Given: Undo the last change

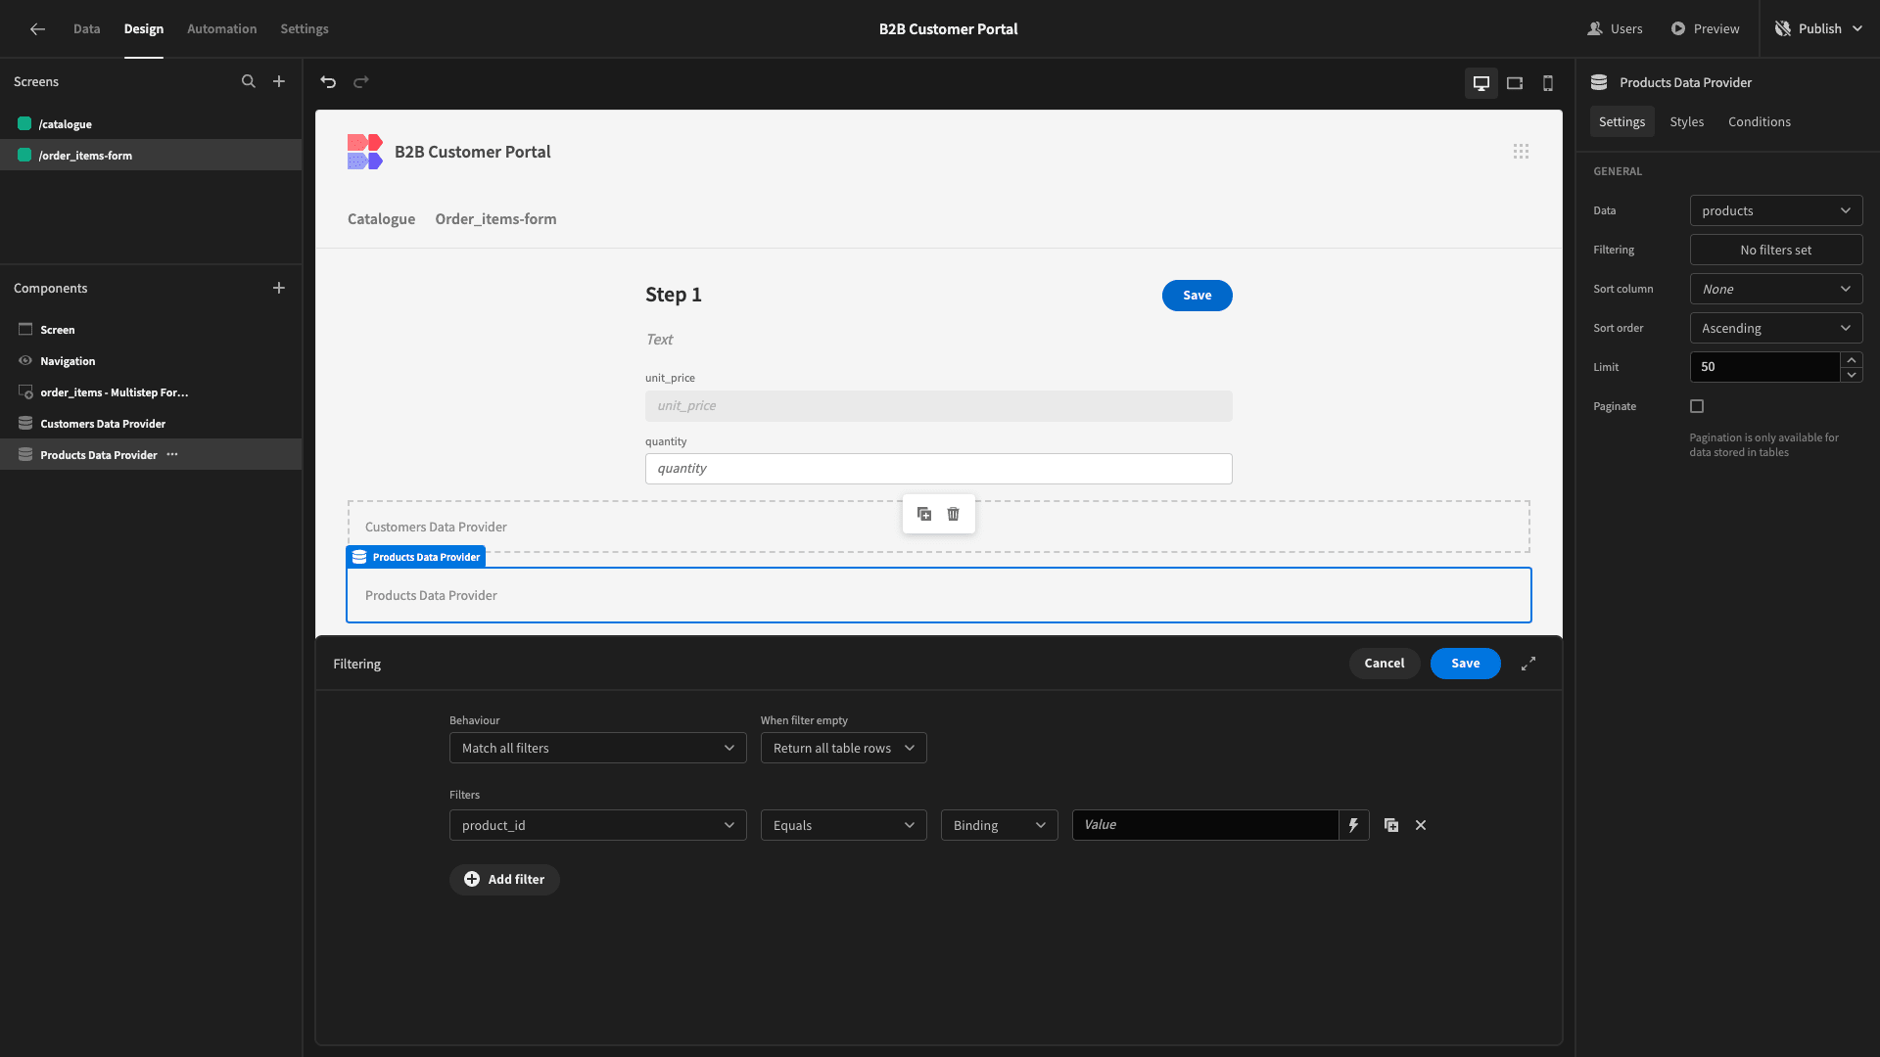Looking at the screenshot, I should [328, 82].
